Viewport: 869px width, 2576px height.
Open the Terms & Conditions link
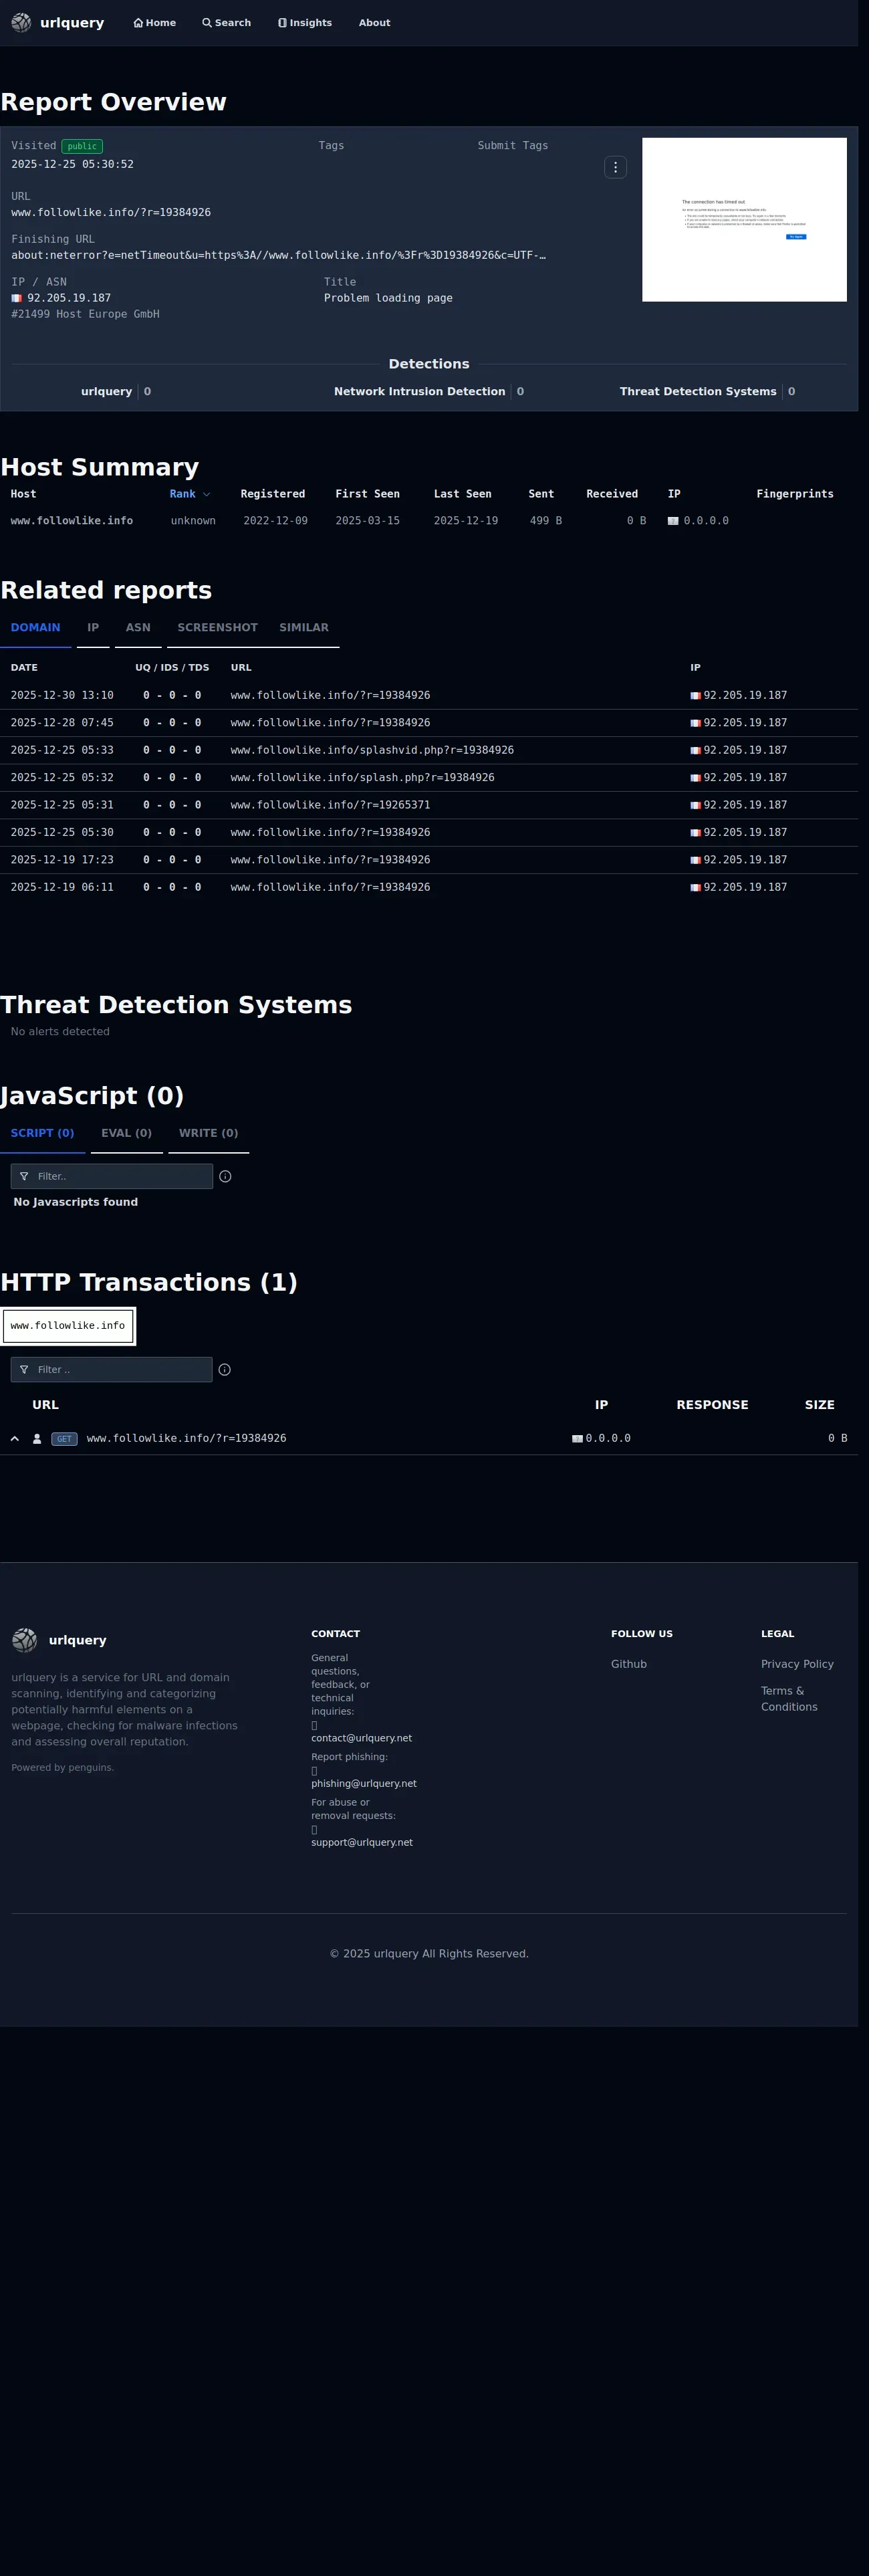789,1699
